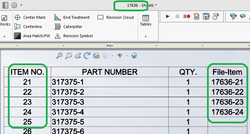
Task: Expand the Tables dropdown arrow
Action: point(145,37)
